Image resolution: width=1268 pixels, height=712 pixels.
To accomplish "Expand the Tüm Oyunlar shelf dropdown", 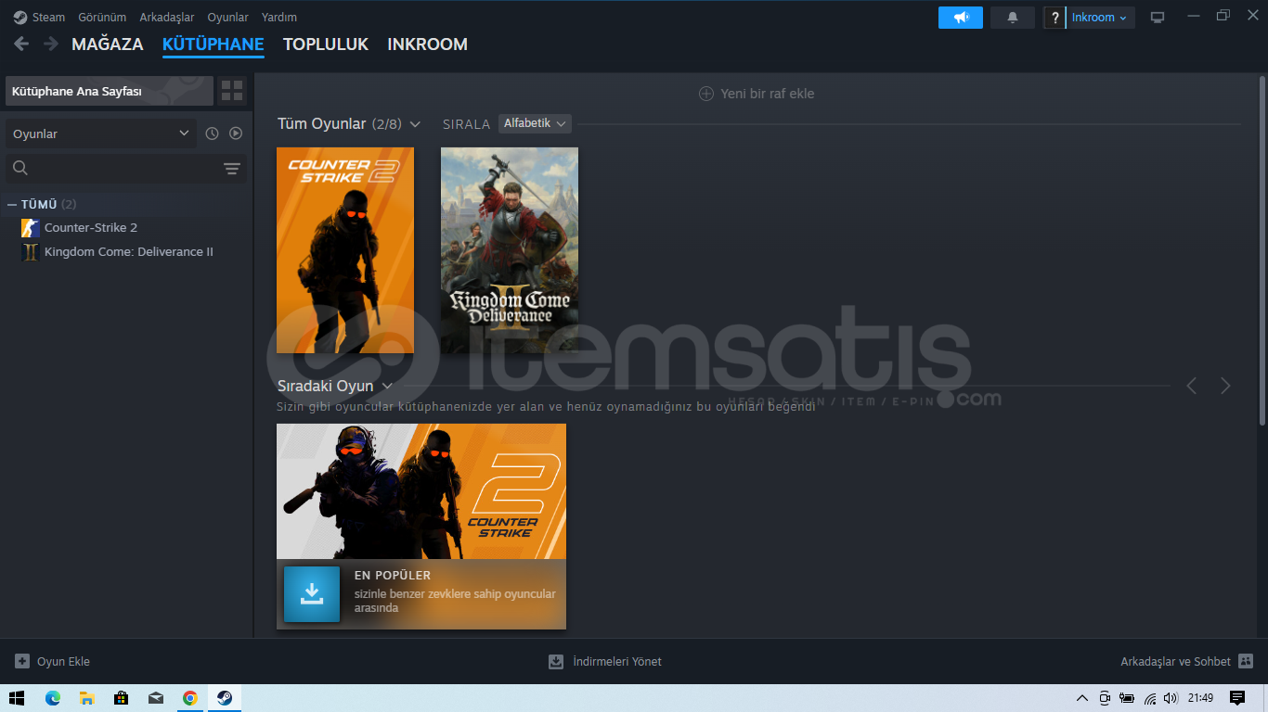I will [415, 124].
